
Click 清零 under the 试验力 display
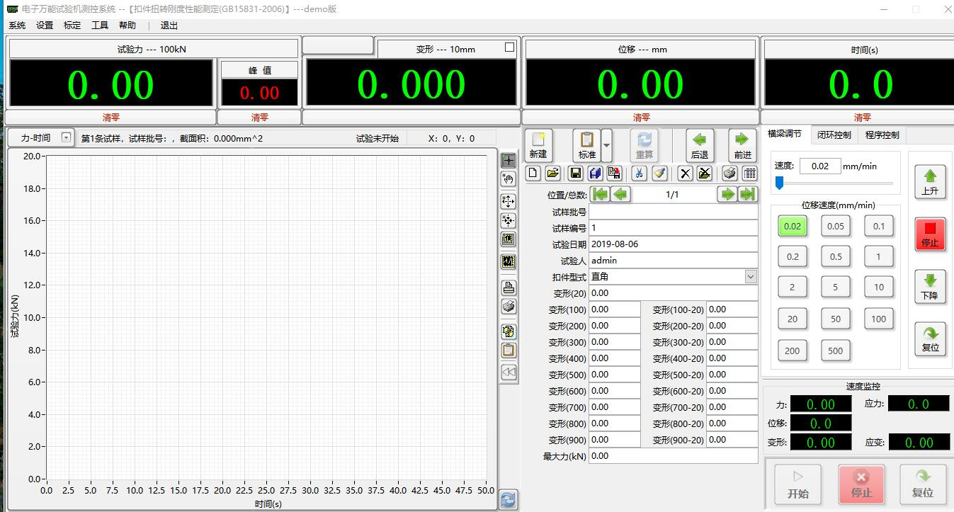click(110, 118)
